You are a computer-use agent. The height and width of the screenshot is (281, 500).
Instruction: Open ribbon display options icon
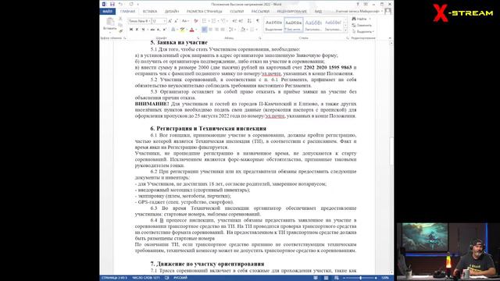366,4
